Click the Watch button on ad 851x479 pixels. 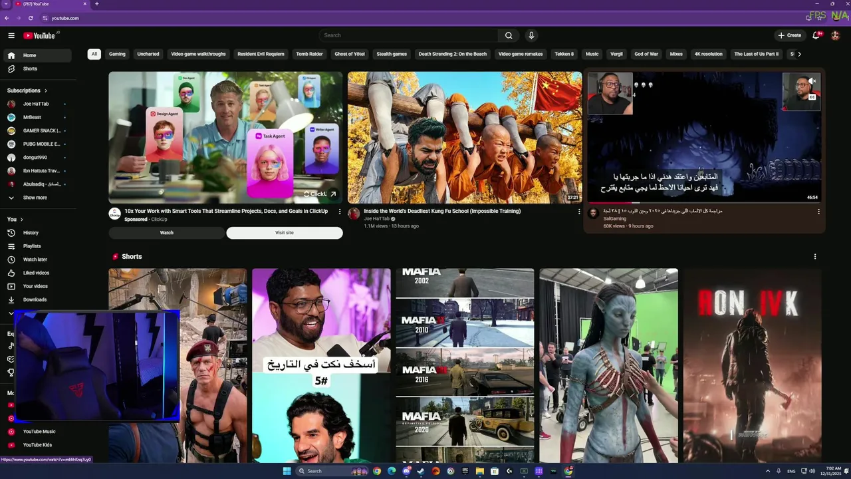(x=167, y=233)
